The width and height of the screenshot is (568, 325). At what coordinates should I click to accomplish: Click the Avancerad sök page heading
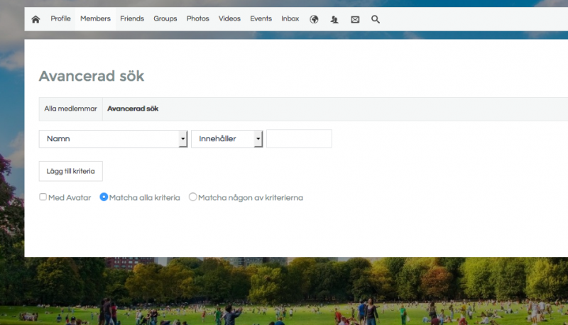click(92, 77)
